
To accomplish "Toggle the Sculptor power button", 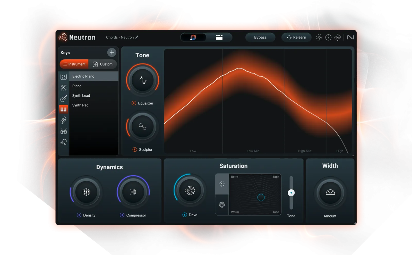I will tap(135, 149).
